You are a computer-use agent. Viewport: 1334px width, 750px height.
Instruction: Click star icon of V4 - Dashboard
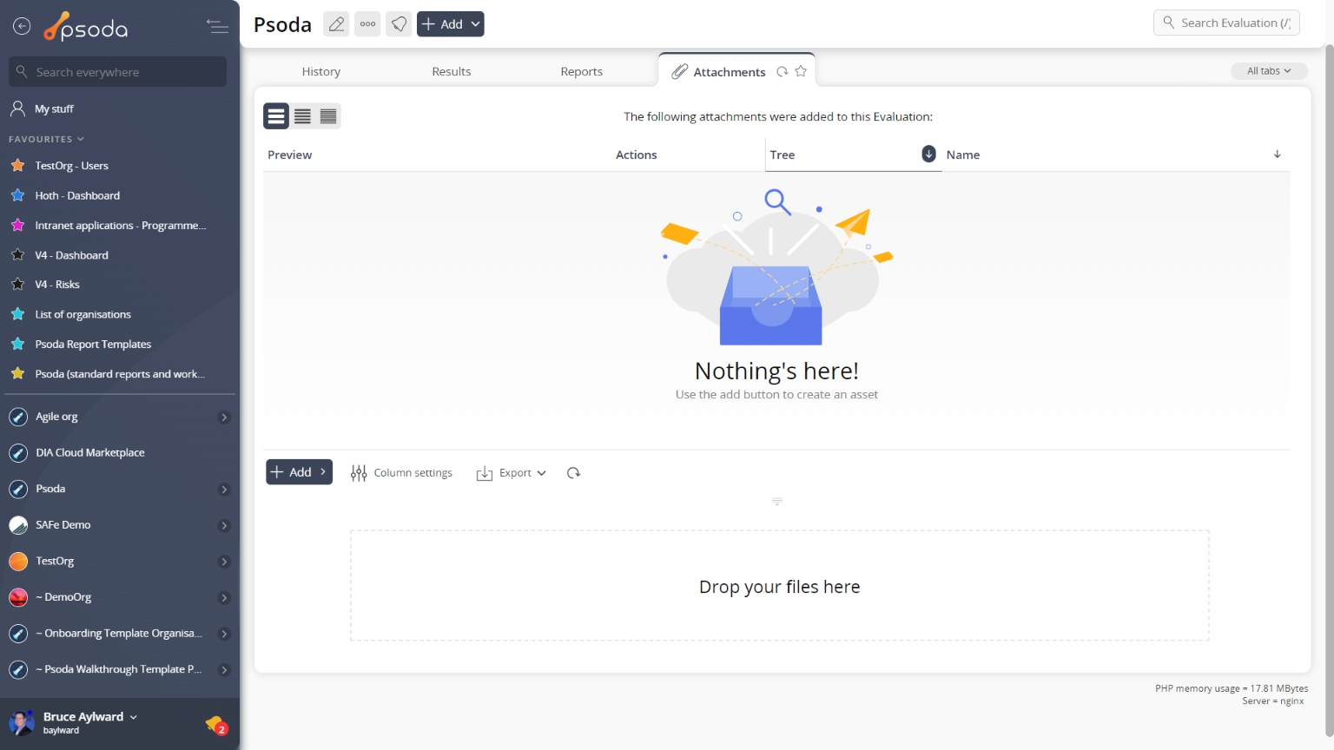click(17, 255)
